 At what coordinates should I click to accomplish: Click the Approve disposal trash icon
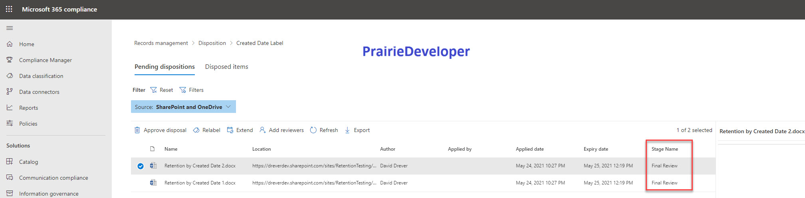(x=137, y=130)
